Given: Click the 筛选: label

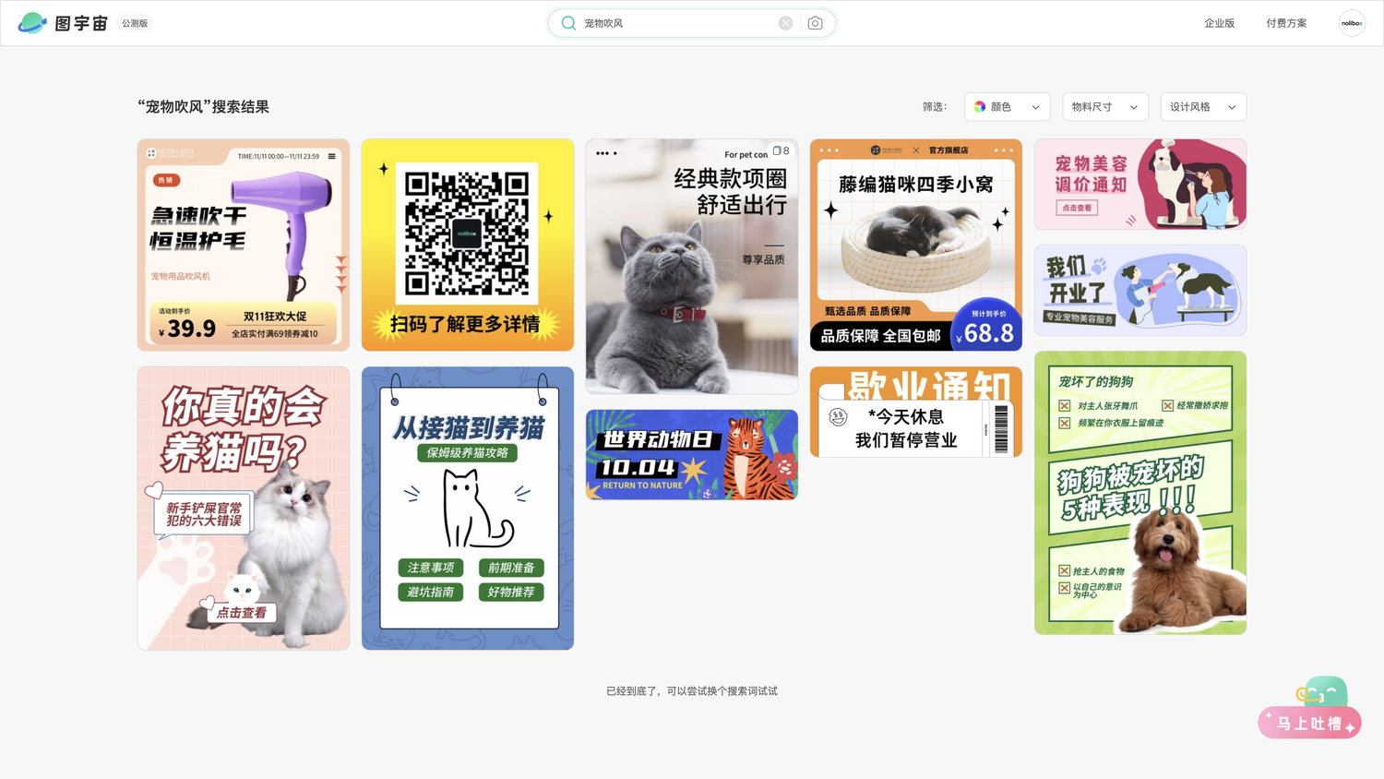Looking at the screenshot, I should coord(935,107).
